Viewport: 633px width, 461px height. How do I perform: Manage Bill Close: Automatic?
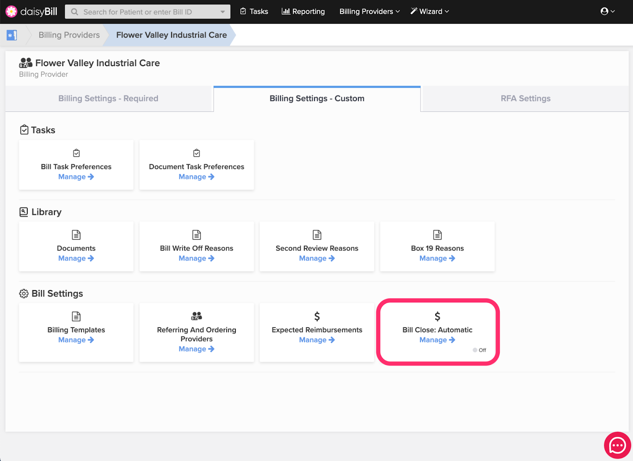click(x=438, y=340)
